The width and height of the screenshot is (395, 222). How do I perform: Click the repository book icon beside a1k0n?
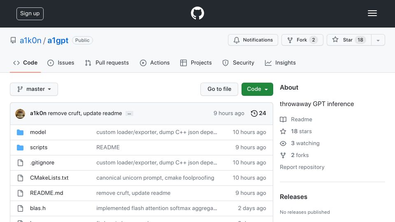tap(13, 40)
